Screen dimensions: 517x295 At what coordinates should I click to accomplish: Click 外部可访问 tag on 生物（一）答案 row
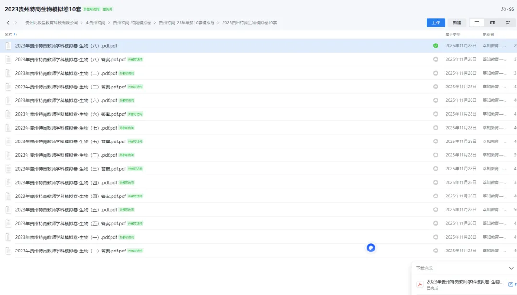pyautogui.click(x=135, y=251)
